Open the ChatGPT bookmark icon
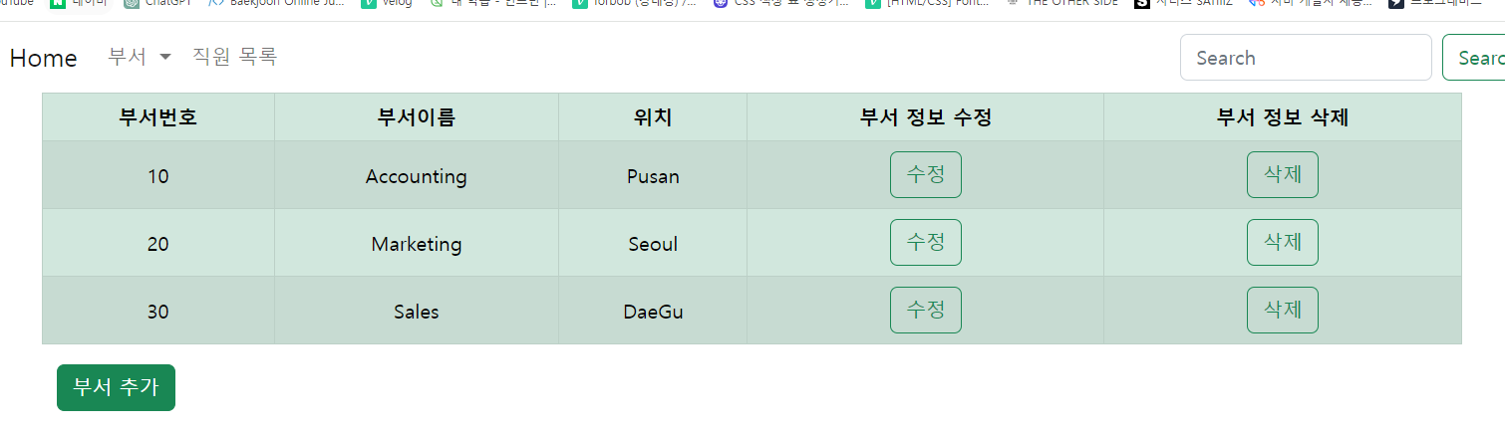 point(132,3)
